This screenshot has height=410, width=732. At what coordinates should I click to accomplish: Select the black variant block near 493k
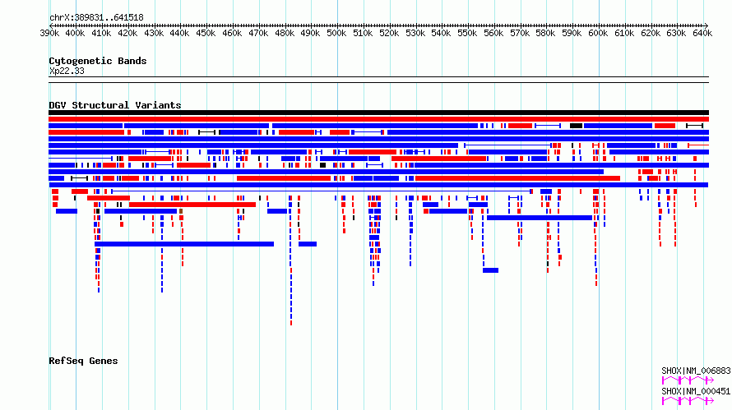click(x=322, y=165)
